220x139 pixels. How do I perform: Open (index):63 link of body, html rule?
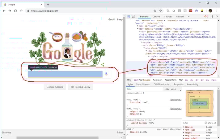(176, 100)
